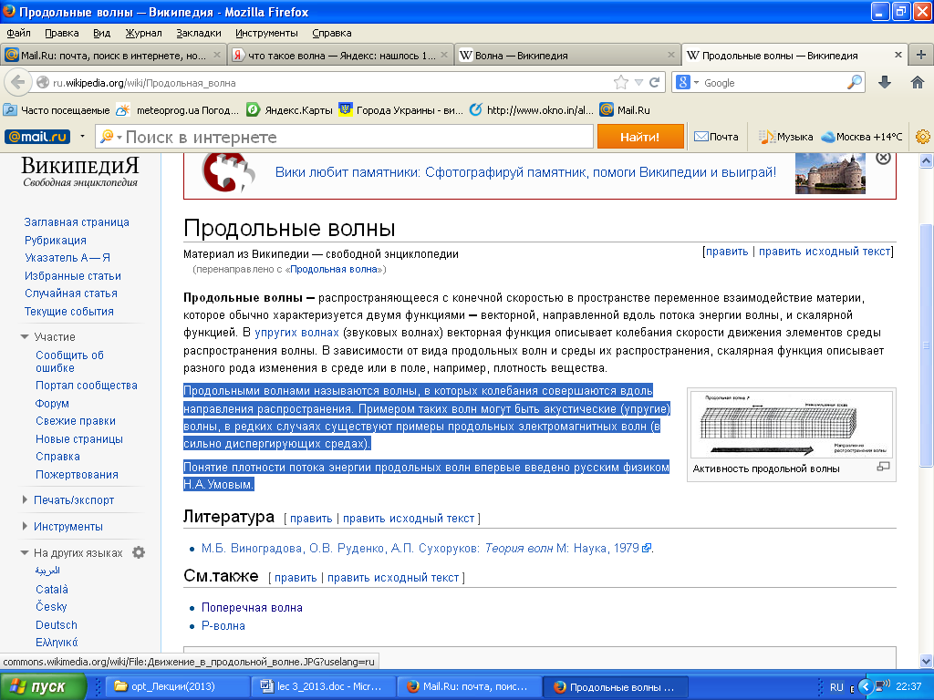Open language settings gear near На других языках
This screenshot has width=934, height=700.
(139, 552)
